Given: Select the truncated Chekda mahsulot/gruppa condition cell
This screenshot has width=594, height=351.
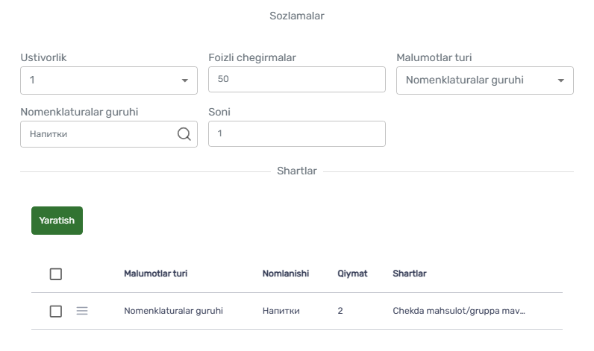Looking at the screenshot, I should click(459, 311).
